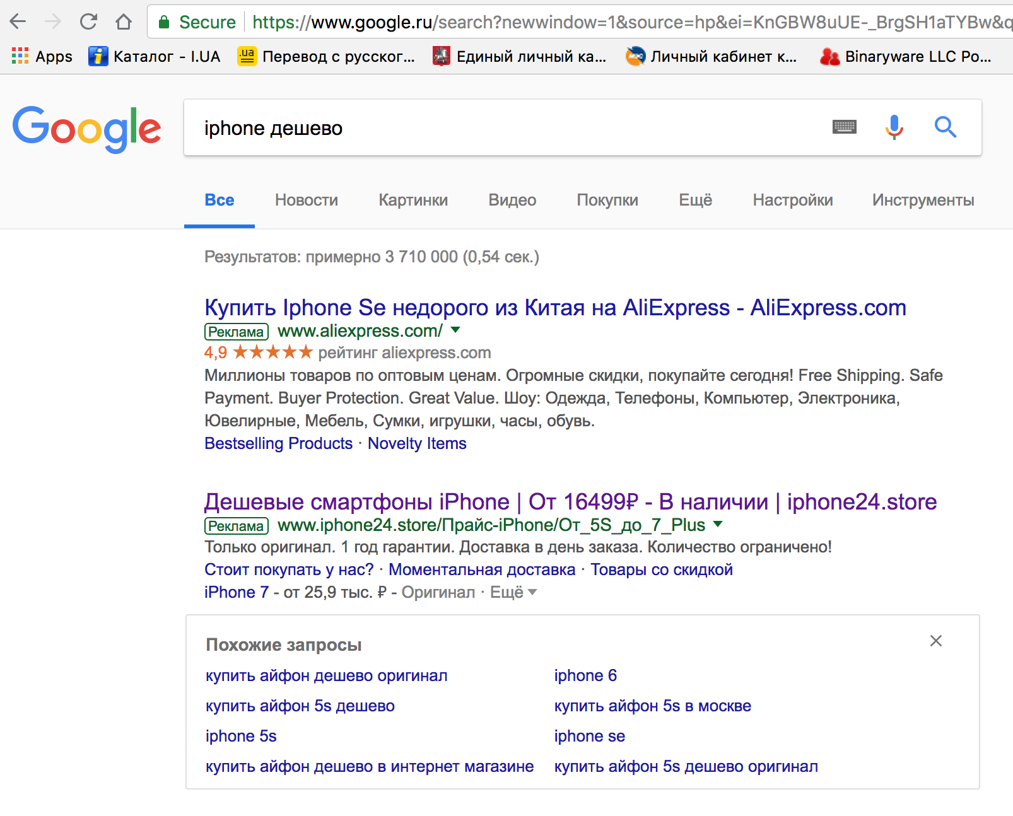Open the Каталог - I.UA bookmark

[155, 56]
